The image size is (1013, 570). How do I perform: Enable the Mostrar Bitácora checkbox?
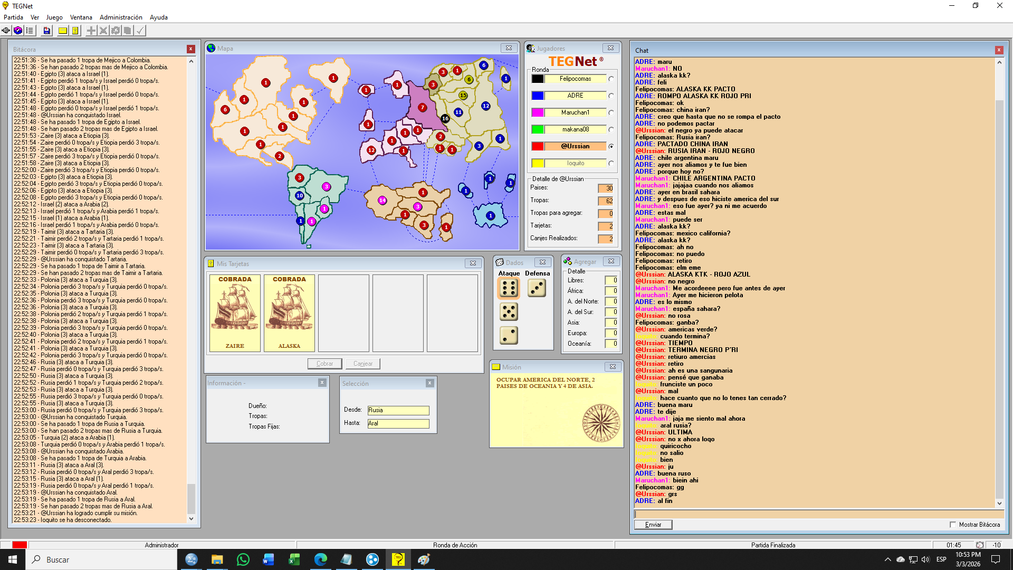(x=953, y=525)
